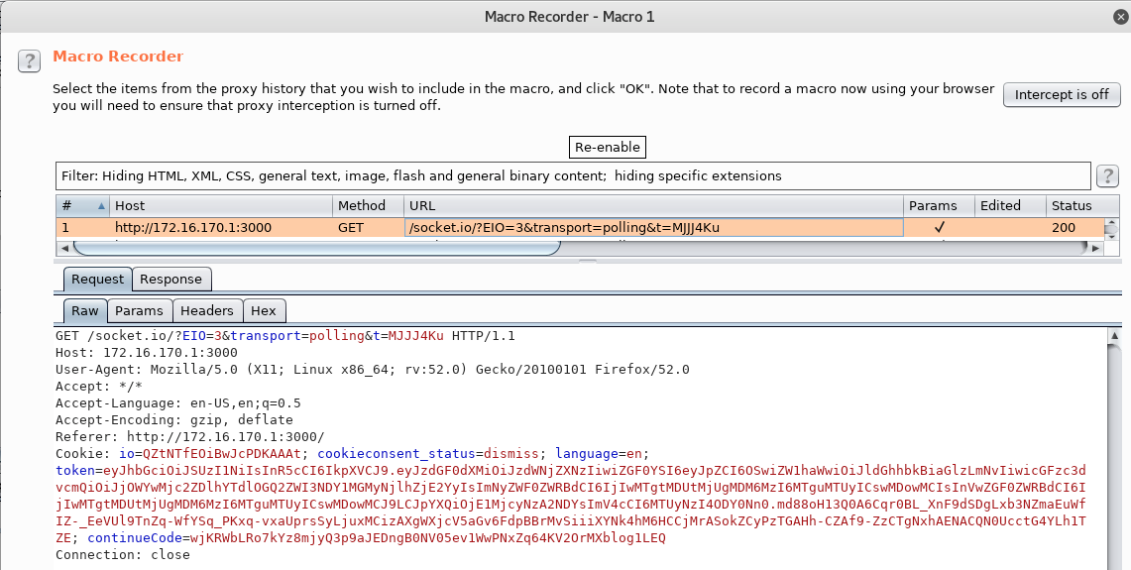The height and width of the screenshot is (570, 1131).
Task: Click the Params checkmark for request 1
Action: 939,227
